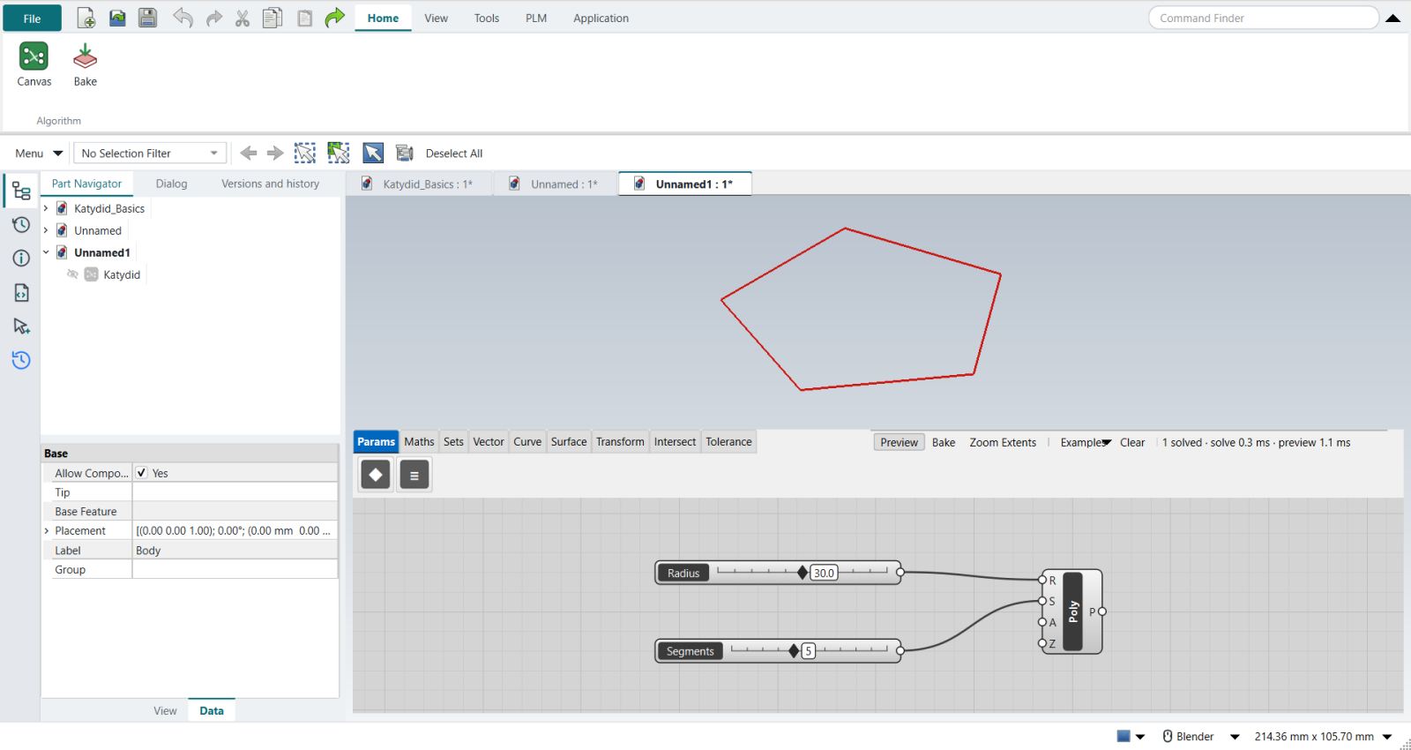This screenshot has width=1411, height=750.
Task: Open the Tools ribbon tab
Action: tap(487, 18)
